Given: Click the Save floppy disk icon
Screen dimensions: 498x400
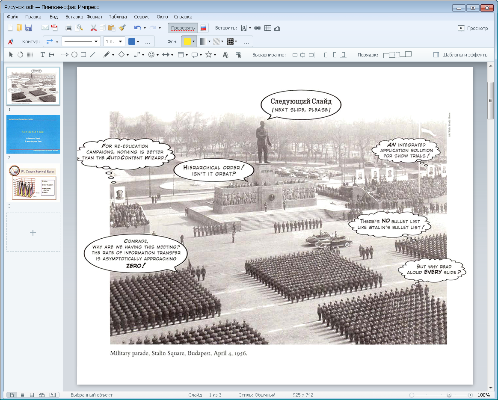Looking at the screenshot, I should pyautogui.click(x=29, y=28).
